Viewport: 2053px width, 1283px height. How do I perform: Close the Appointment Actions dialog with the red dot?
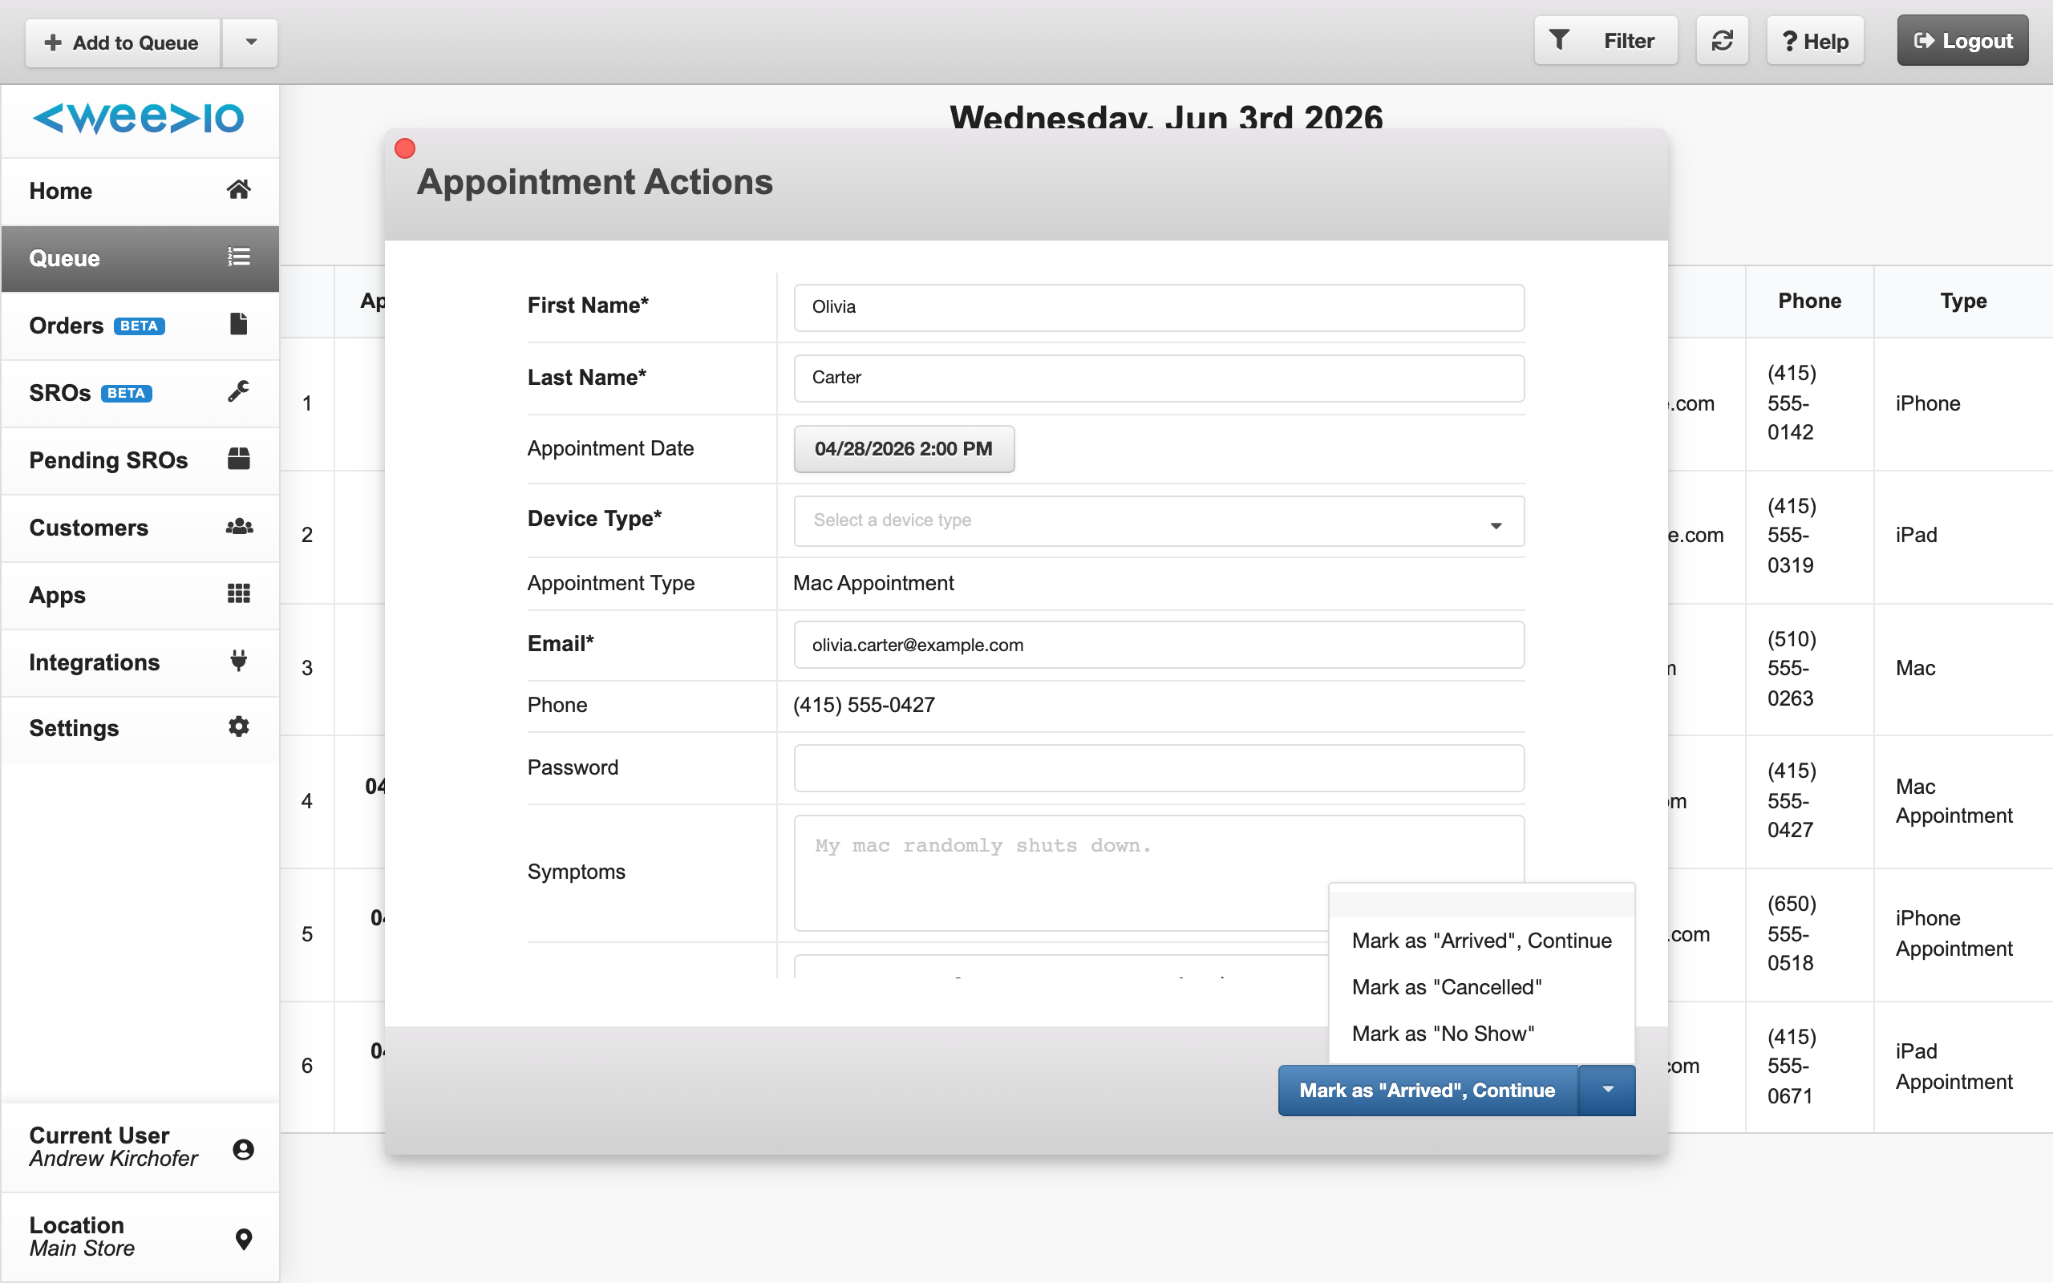(x=405, y=148)
